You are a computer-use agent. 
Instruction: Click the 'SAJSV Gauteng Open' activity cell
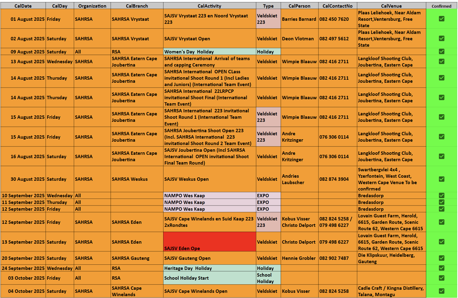coord(209,258)
